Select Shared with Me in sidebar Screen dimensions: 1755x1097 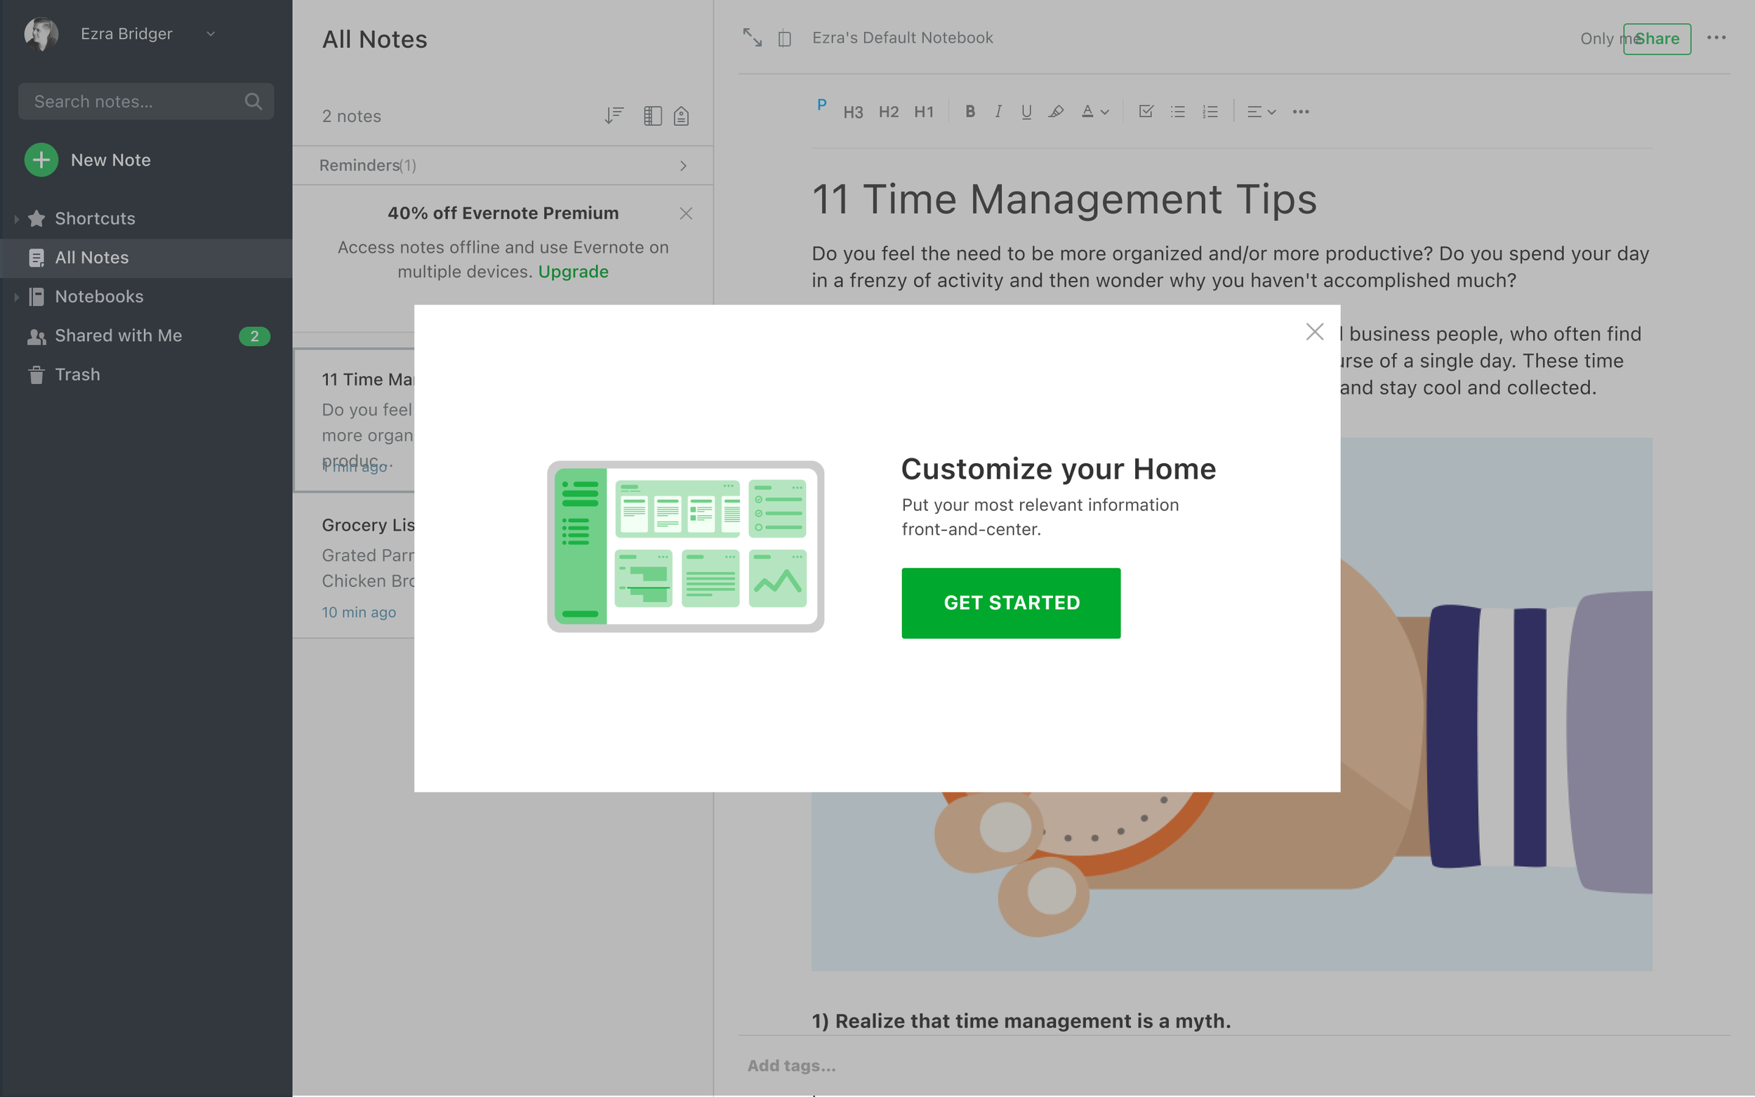(x=118, y=335)
